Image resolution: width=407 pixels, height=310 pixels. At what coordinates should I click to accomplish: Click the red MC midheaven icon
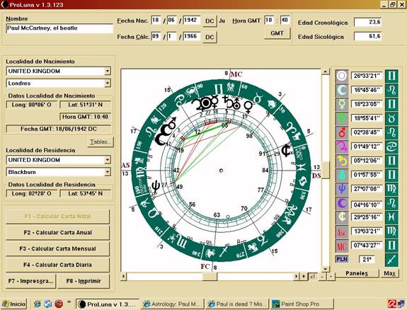(342, 246)
